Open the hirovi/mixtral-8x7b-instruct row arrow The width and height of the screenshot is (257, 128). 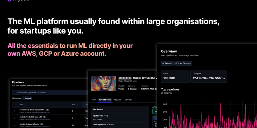click(x=15, y=111)
